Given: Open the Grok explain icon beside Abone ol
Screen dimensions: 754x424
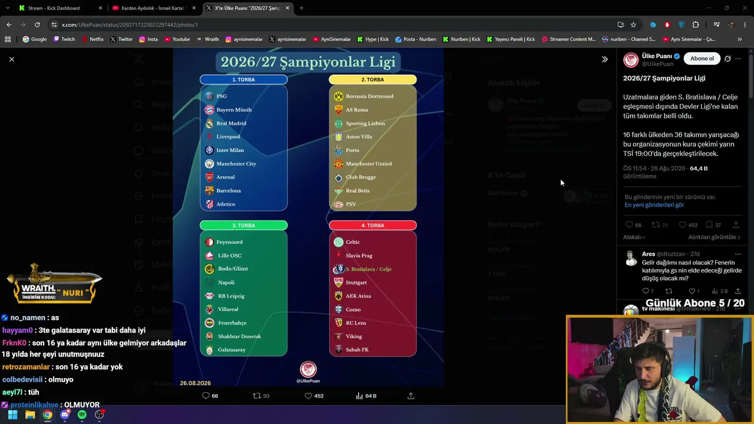Looking at the screenshot, I should [x=727, y=58].
